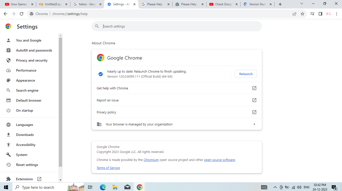The image size is (342, 191).
Task: Click the You and Google person icon
Action: click(9, 40)
